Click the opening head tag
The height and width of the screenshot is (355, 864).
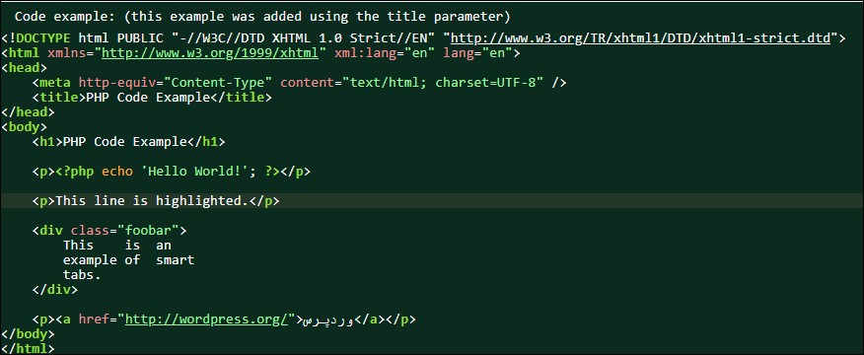tap(24, 68)
